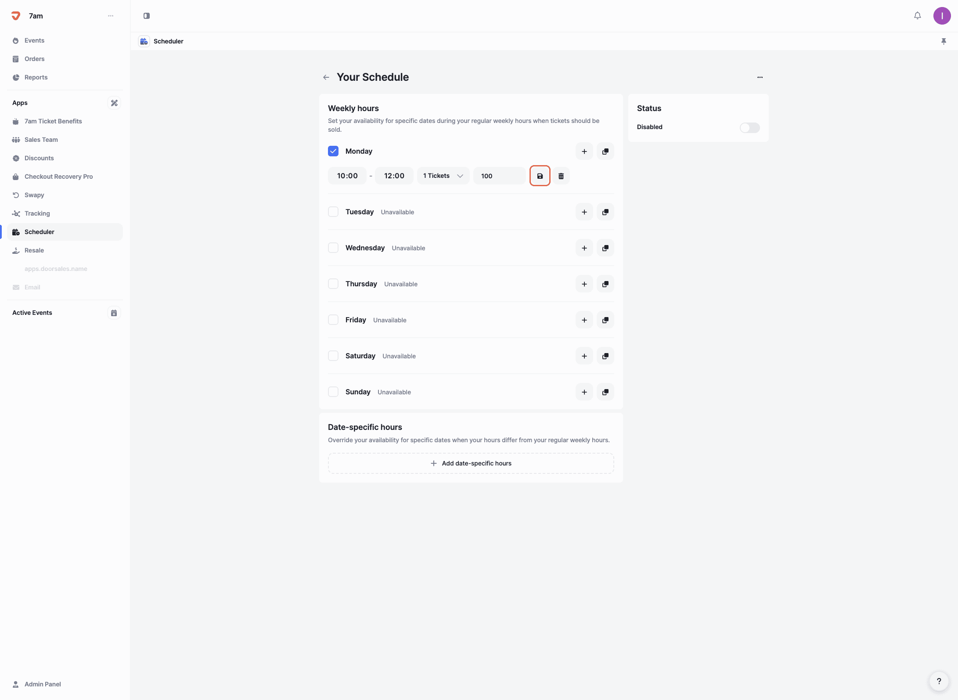Click the Monday start time field
958x700 pixels.
coord(347,176)
